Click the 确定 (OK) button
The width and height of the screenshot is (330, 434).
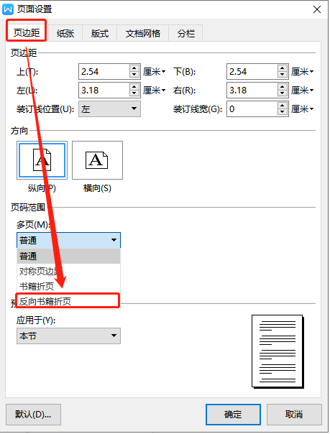click(x=233, y=414)
